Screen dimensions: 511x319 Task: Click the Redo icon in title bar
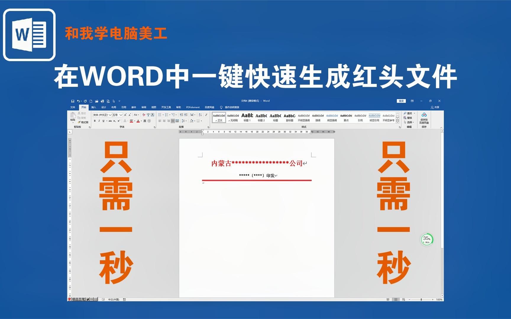click(x=85, y=101)
